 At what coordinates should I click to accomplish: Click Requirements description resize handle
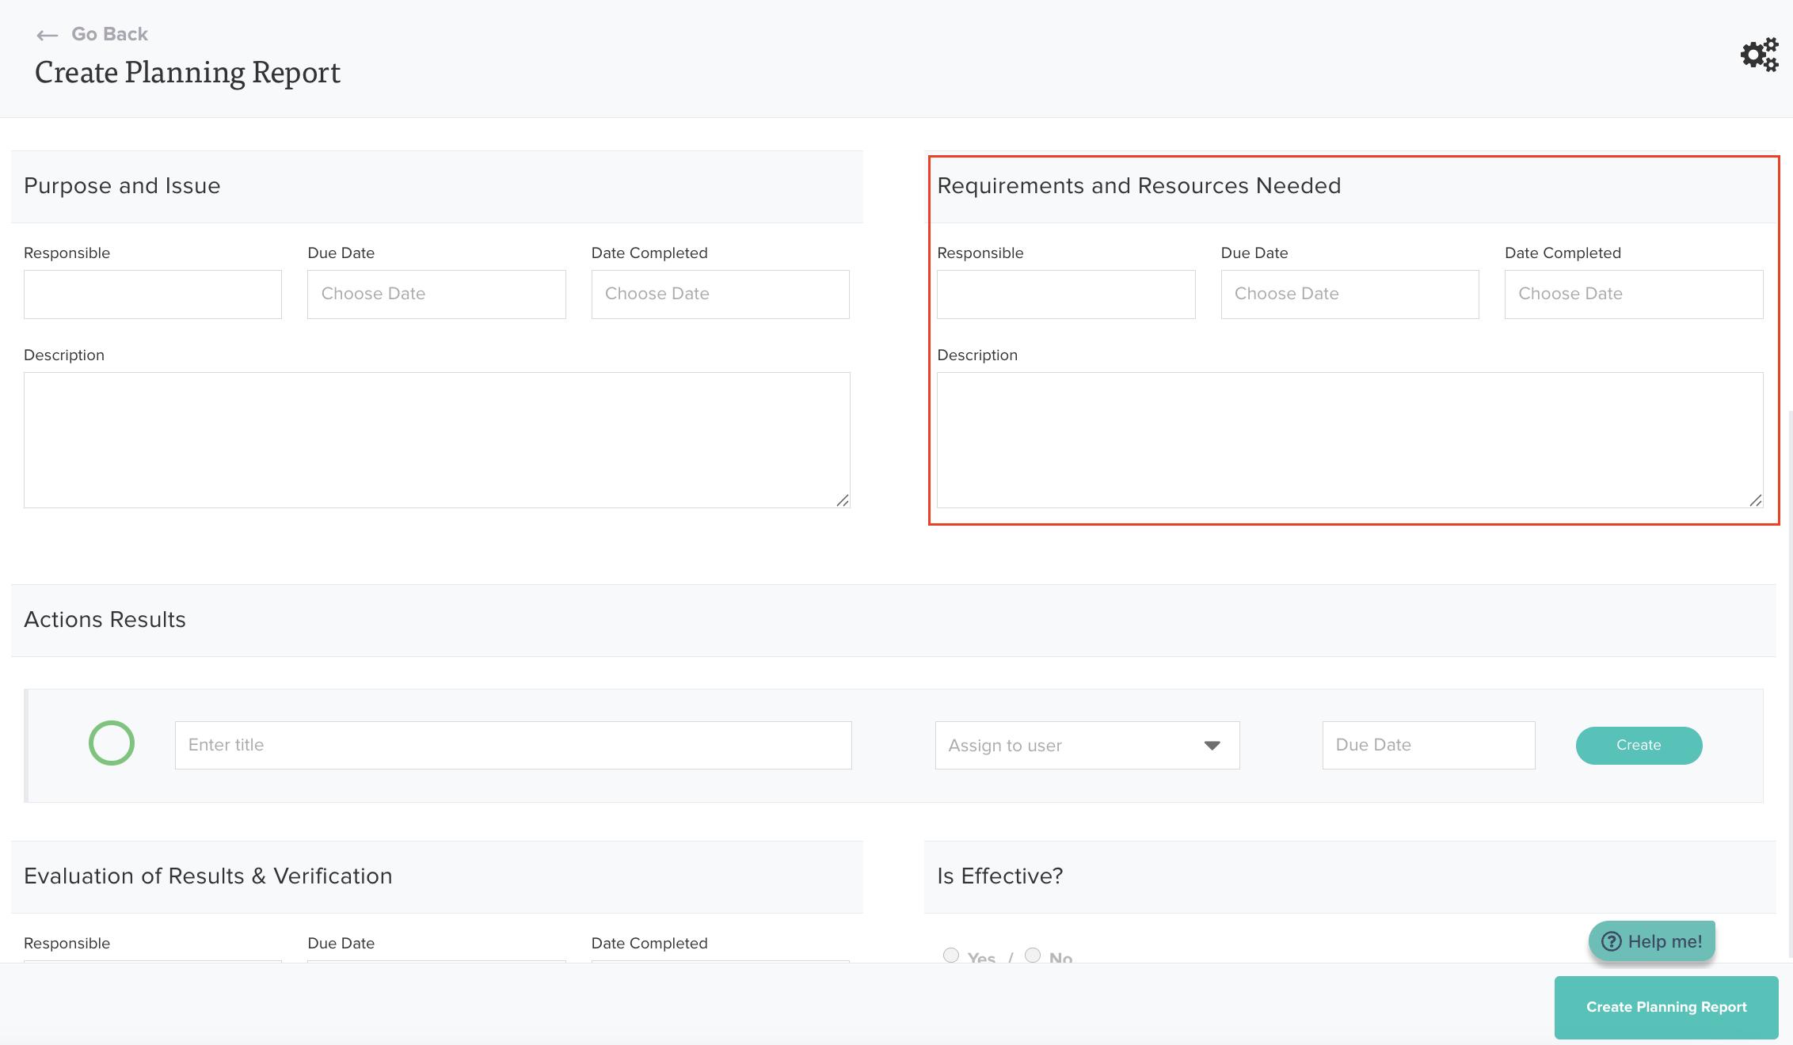pyautogui.click(x=1756, y=500)
